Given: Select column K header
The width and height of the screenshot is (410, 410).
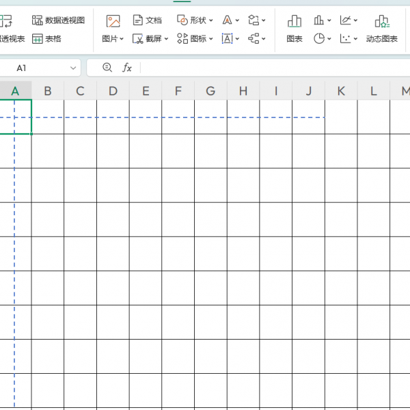Looking at the screenshot, I should pos(341,91).
